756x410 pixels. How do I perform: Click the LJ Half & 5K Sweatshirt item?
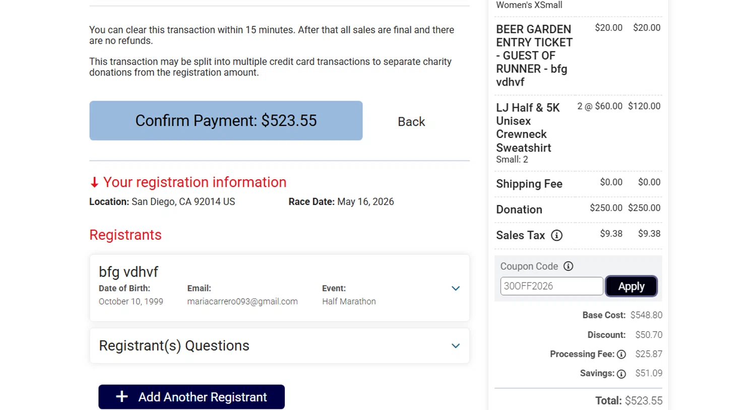527,128
